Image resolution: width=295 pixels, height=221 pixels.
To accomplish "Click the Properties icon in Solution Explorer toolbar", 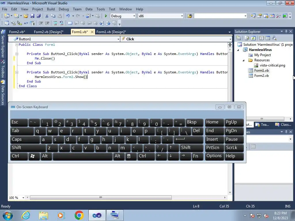I will coord(239,38).
